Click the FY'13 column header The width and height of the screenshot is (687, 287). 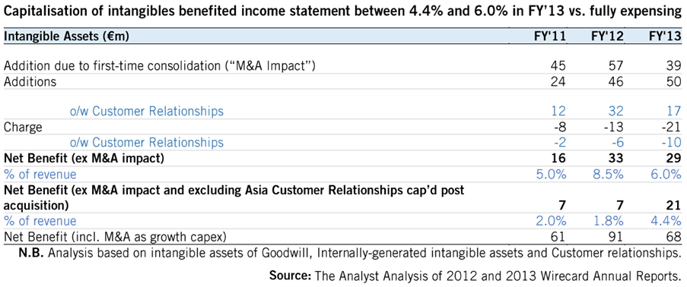[x=664, y=37]
